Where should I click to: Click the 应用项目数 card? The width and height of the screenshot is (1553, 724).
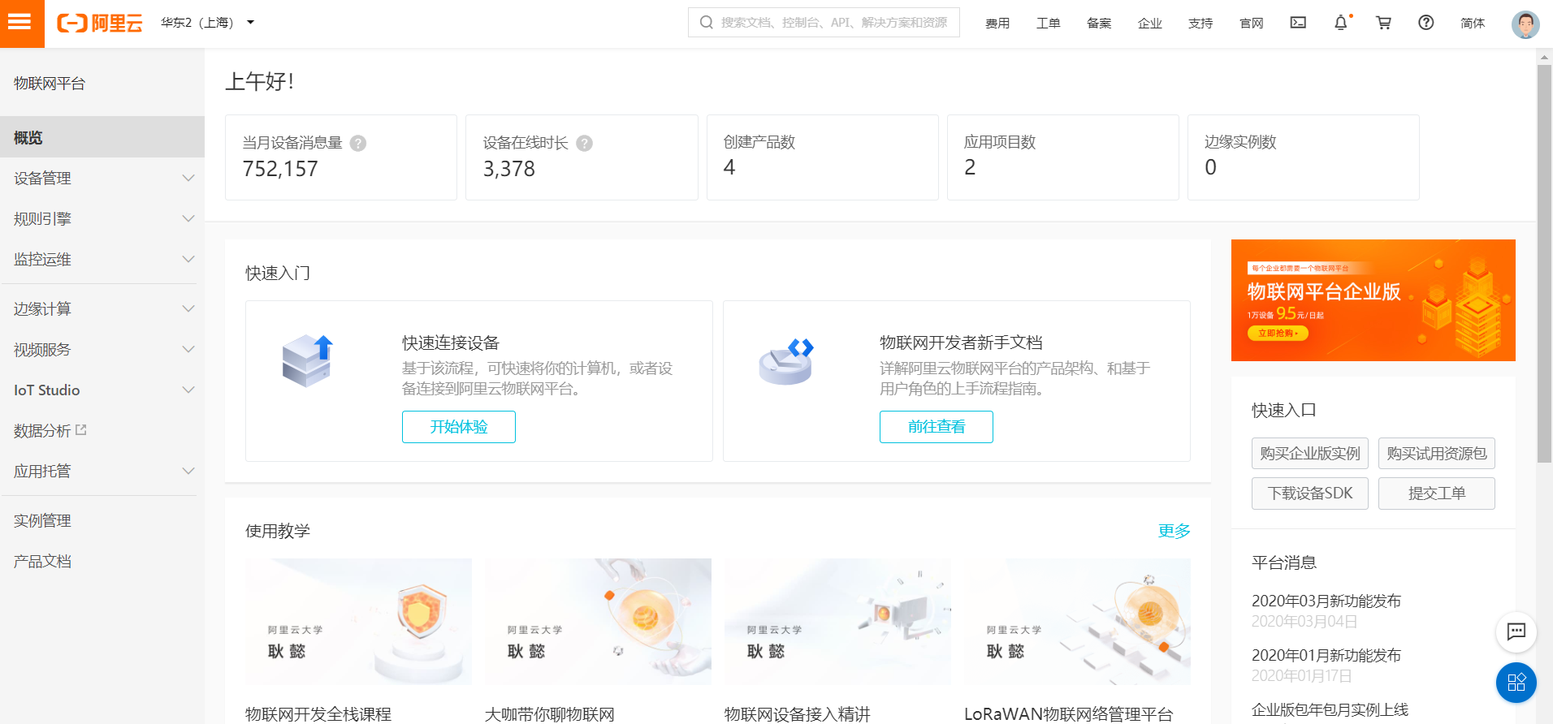click(x=1062, y=157)
